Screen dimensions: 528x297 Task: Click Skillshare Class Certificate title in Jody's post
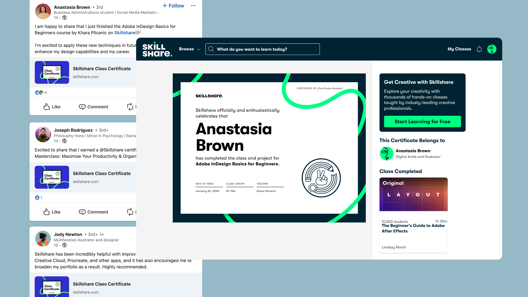pyautogui.click(x=102, y=284)
